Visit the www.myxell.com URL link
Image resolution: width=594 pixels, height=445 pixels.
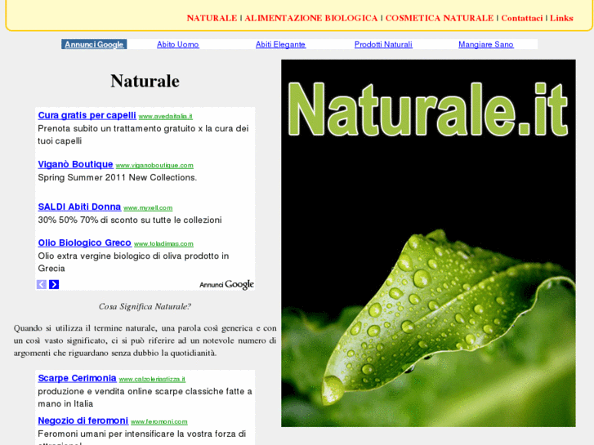148,208
